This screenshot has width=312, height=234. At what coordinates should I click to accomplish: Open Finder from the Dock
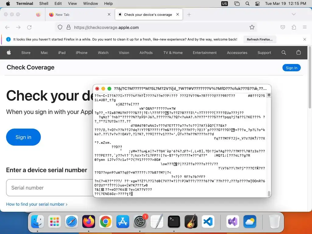[x=37, y=222]
